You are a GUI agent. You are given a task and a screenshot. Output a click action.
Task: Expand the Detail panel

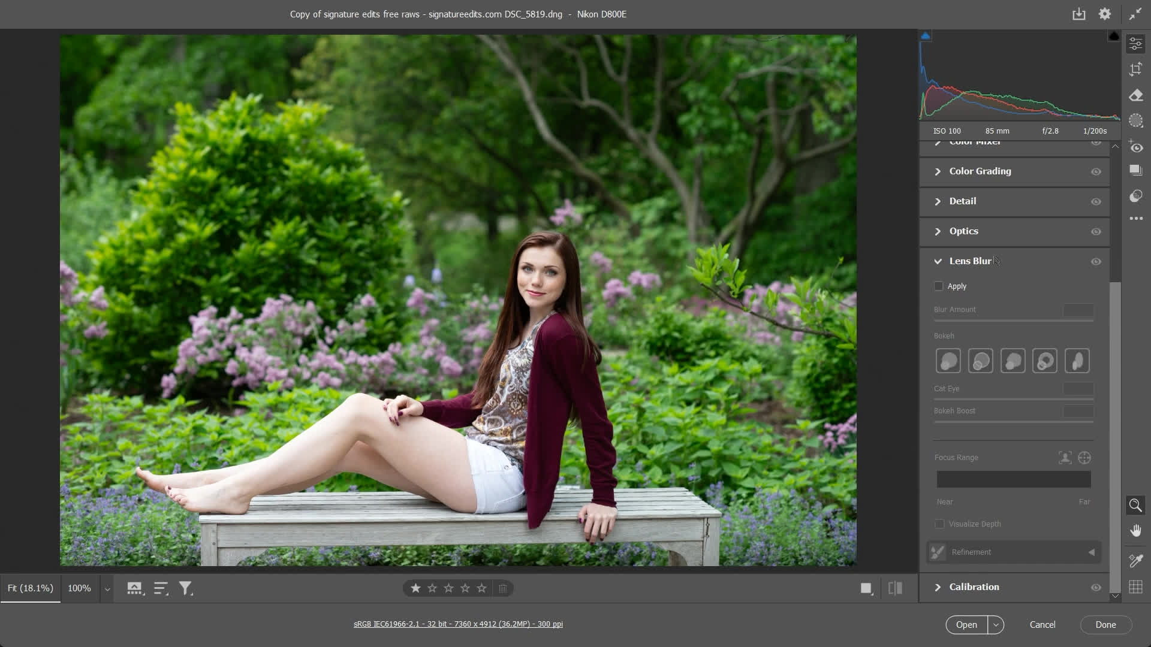(938, 201)
